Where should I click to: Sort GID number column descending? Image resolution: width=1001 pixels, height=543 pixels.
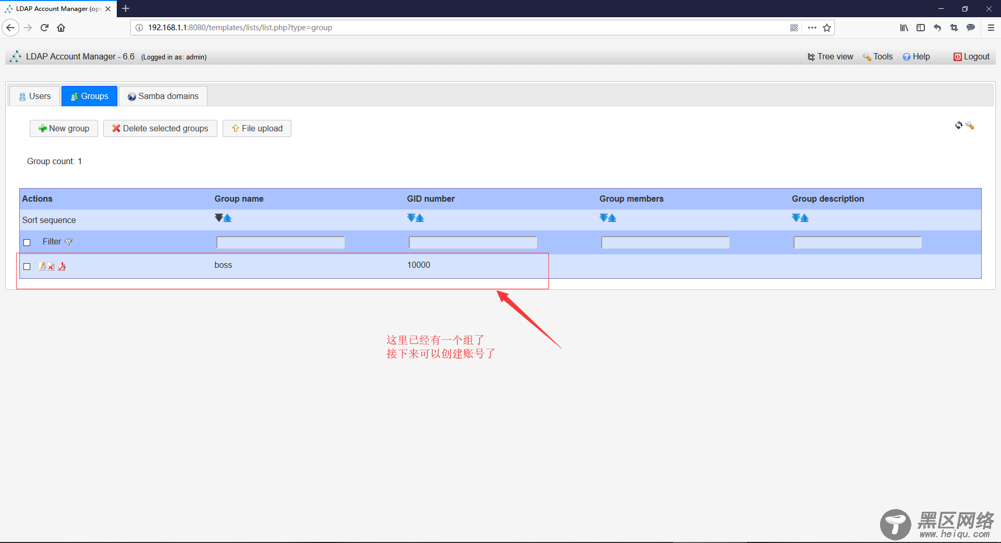[x=411, y=218]
